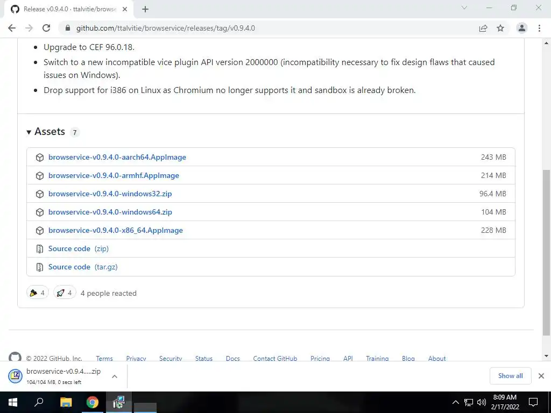Bookmark this page with the star icon
Image resolution: width=551 pixels, height=413 pixels.
[500, 28]
